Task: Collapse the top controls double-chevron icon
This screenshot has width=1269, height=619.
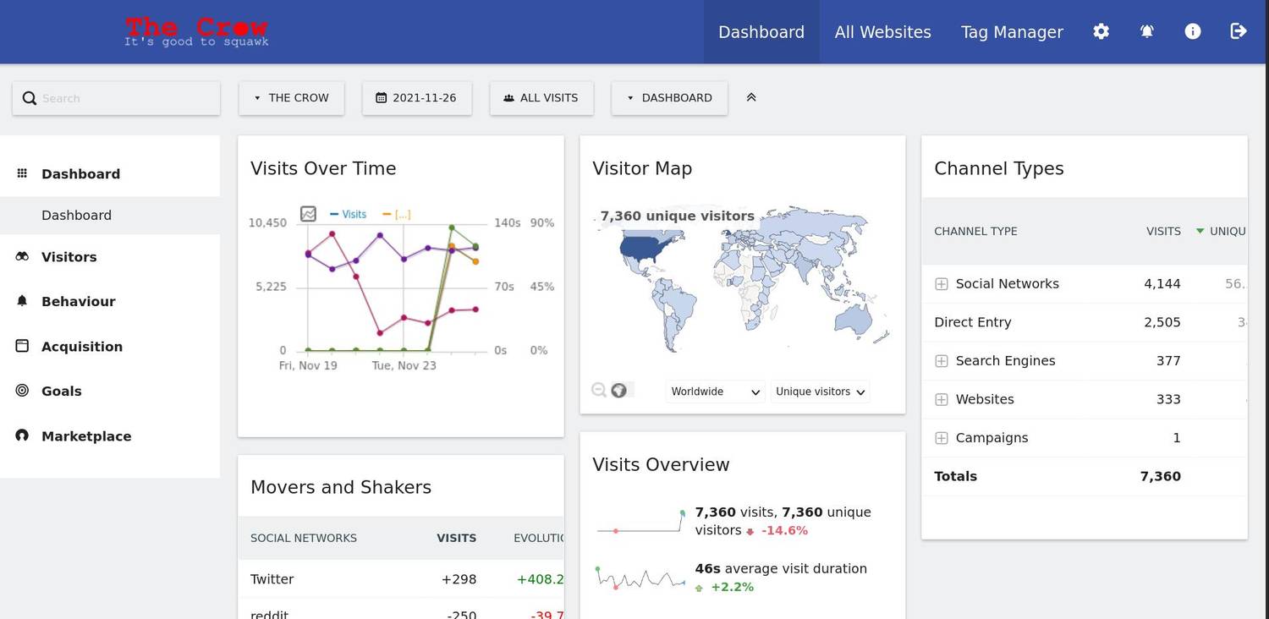Action: 751,97
